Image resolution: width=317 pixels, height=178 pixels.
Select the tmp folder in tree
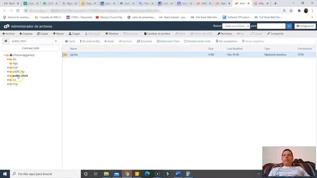click(15, 84)
